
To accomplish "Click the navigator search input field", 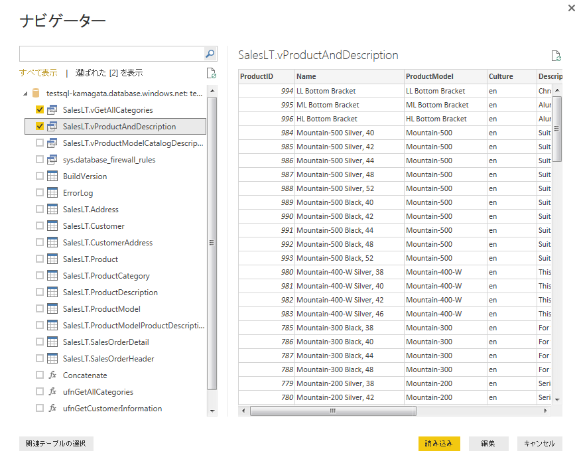I will [111, 54].
